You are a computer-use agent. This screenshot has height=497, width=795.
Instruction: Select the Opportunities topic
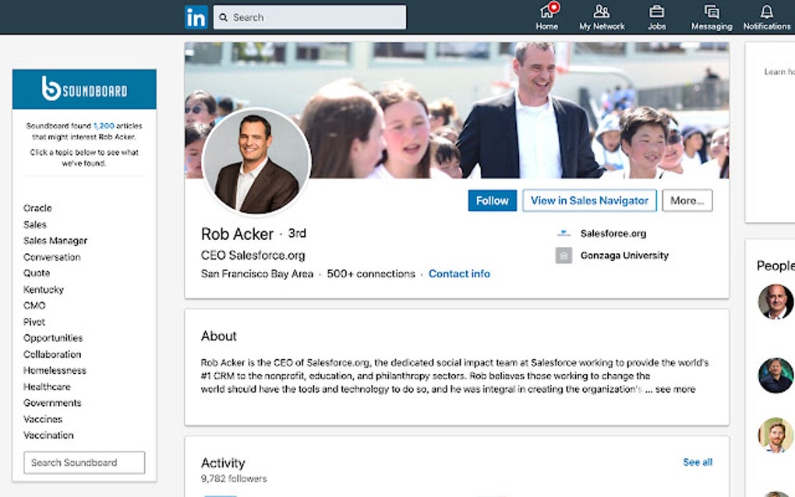tap(53, 338)
